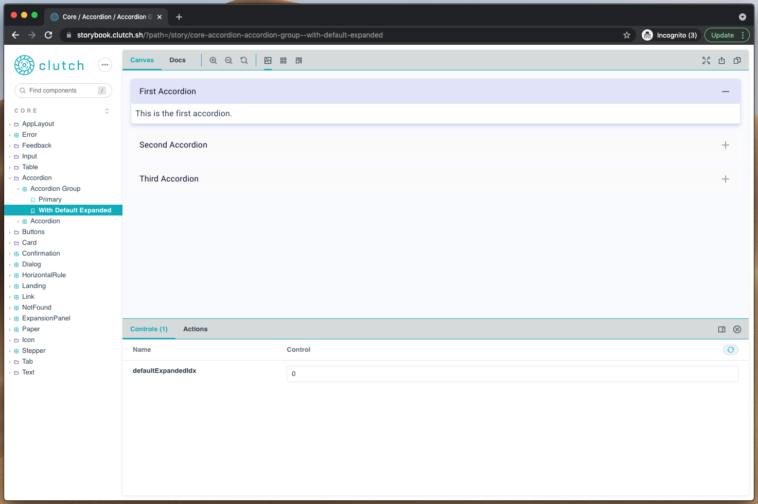Click the Third Accordion header
The width and height of the screenshot is (758, 504).
pos(435,179)
